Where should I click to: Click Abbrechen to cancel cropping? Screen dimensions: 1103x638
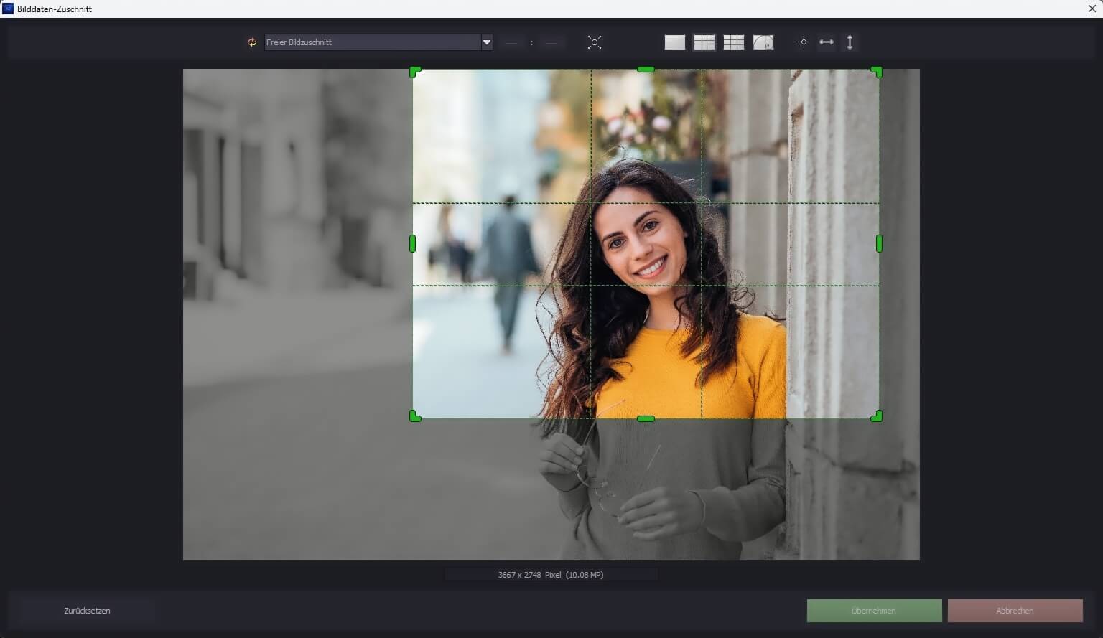1015,611
